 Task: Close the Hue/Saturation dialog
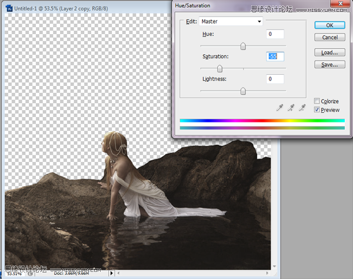coord(340,3)
